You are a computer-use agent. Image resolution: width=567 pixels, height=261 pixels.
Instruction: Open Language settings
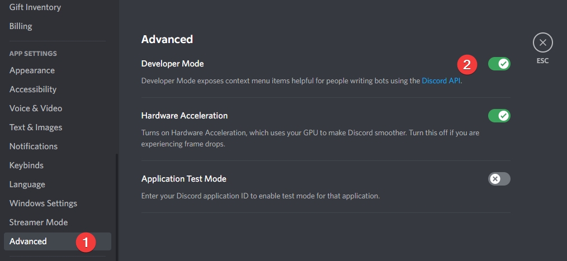(27, 184)
